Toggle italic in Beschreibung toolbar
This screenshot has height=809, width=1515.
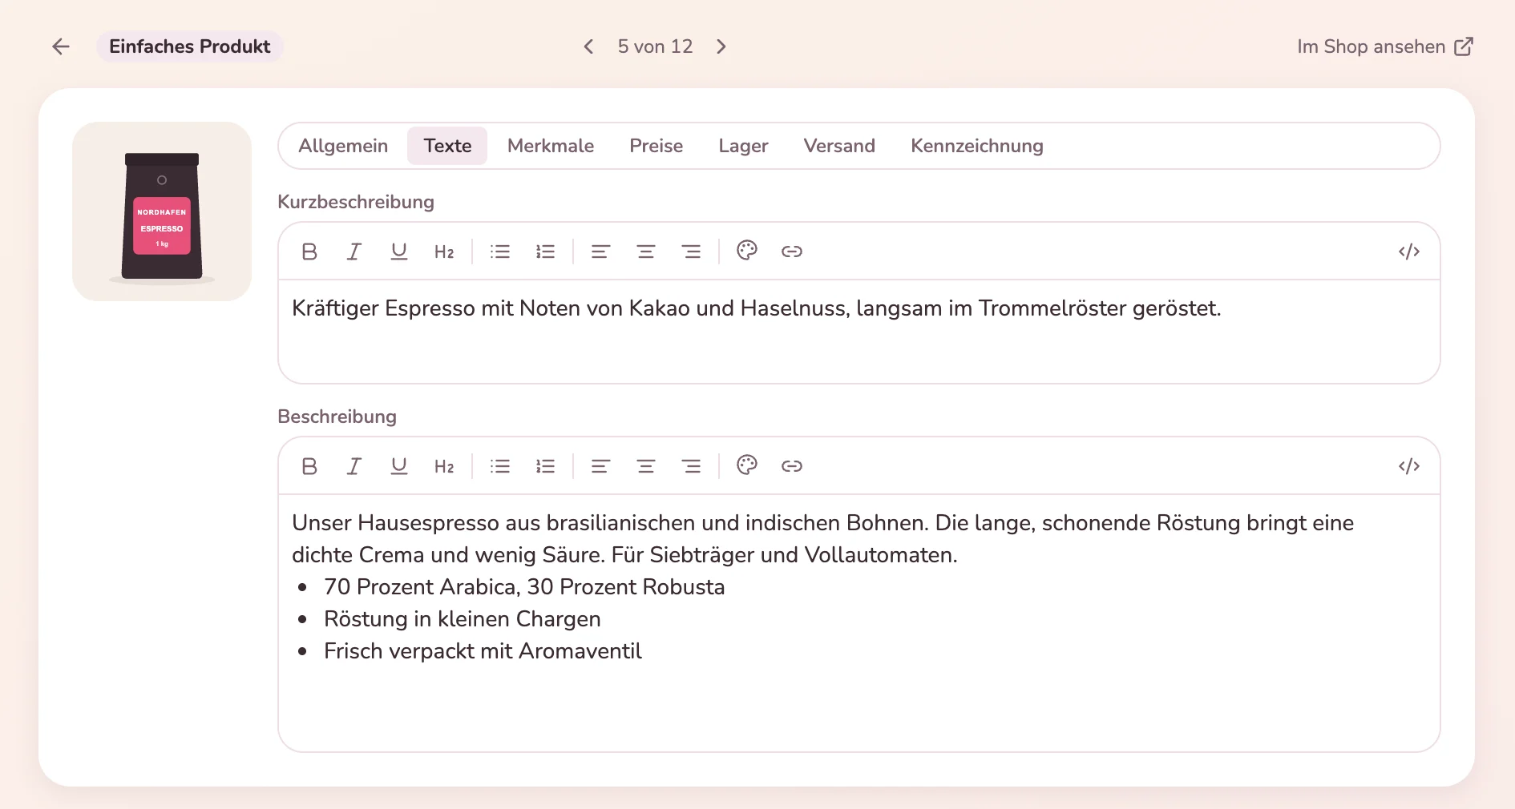353,466
